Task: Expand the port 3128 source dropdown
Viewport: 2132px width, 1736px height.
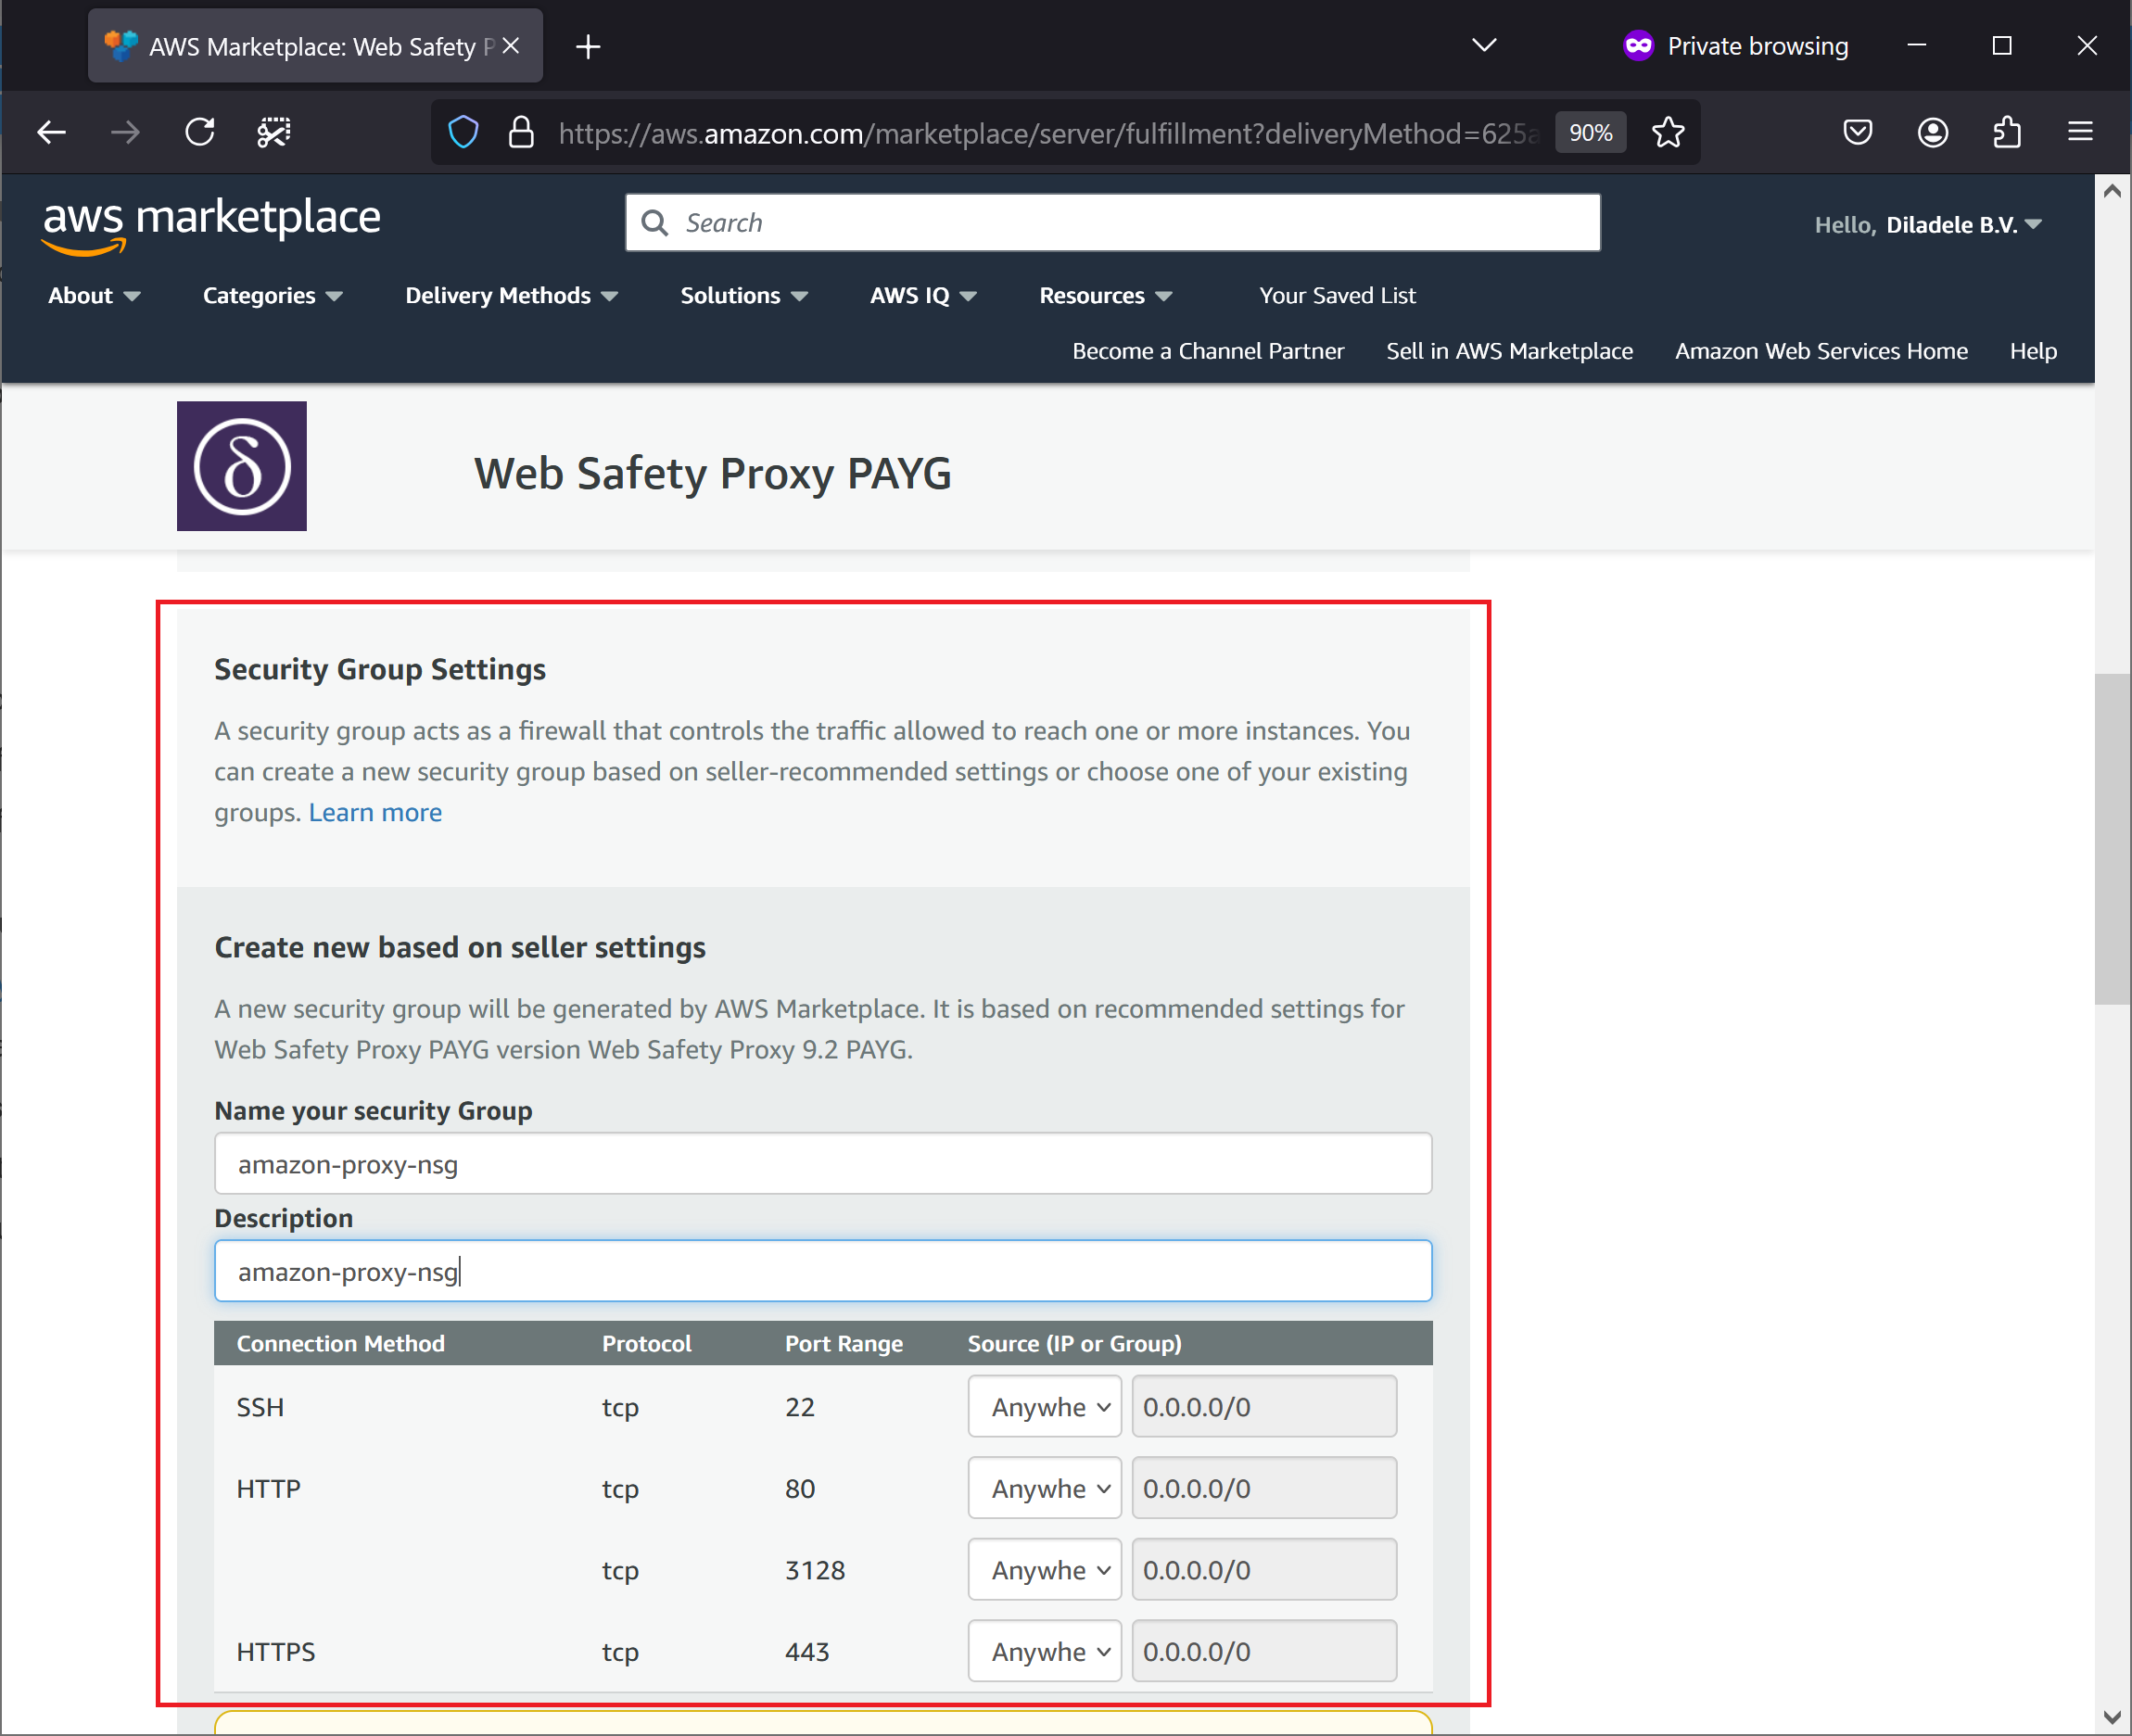Action: 1044,1570
